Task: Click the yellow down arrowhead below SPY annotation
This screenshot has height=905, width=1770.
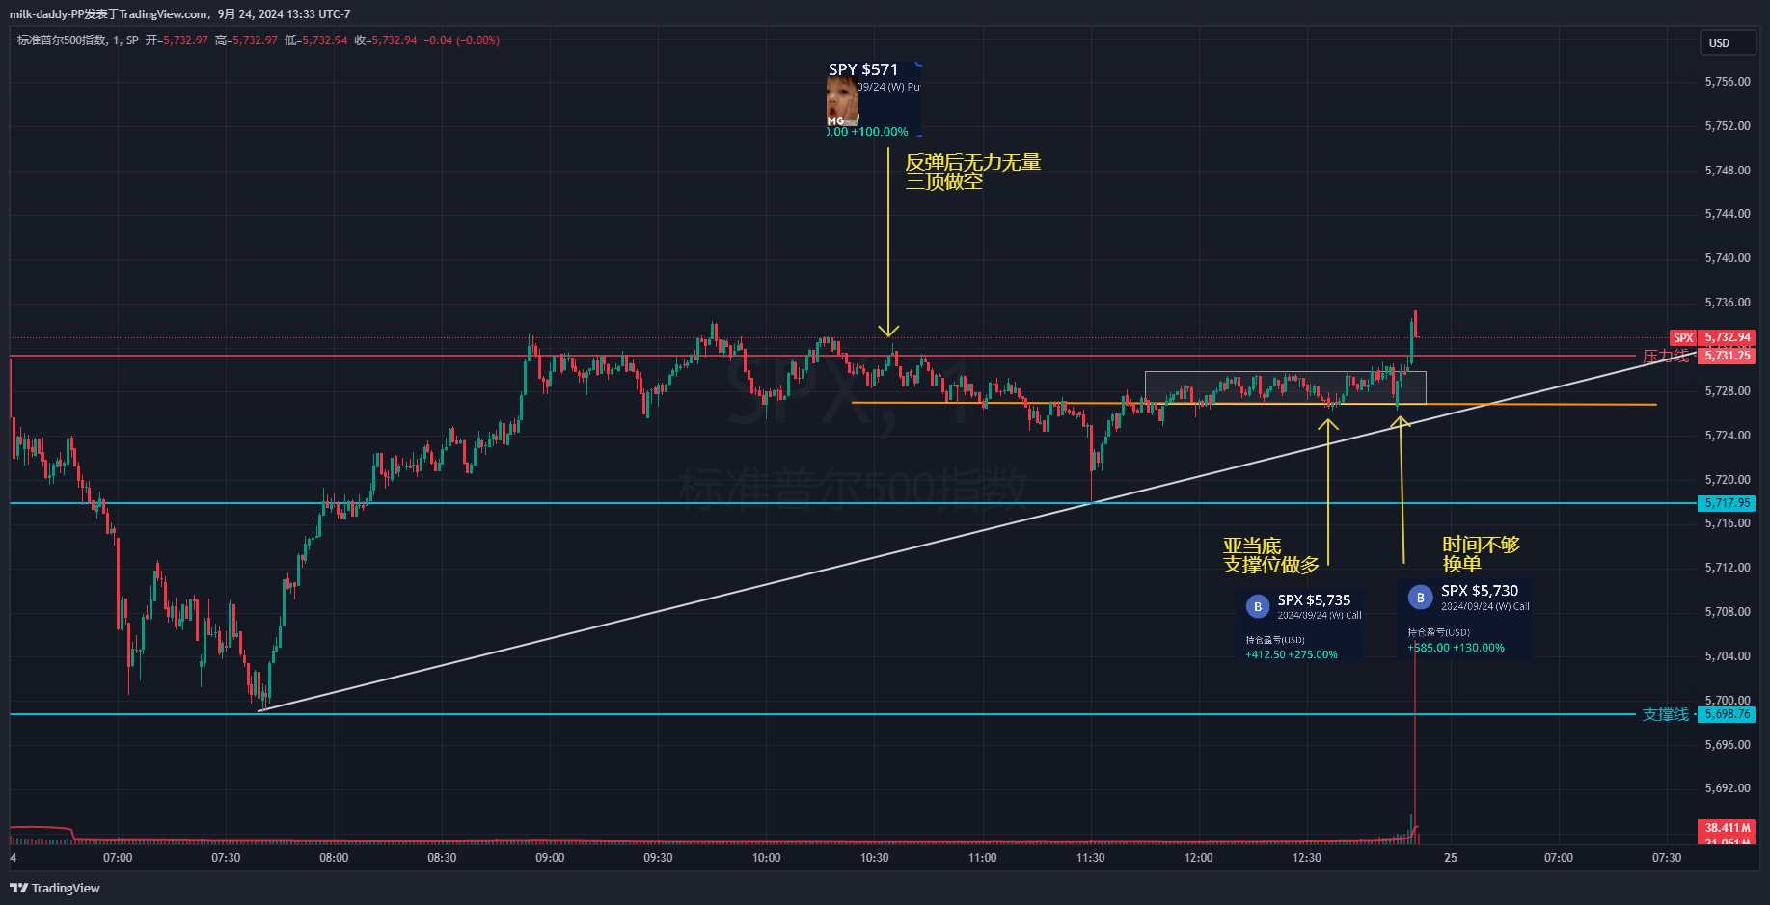Action: 888,332
